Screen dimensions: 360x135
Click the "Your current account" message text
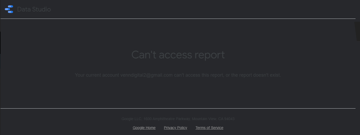(97, 75)
